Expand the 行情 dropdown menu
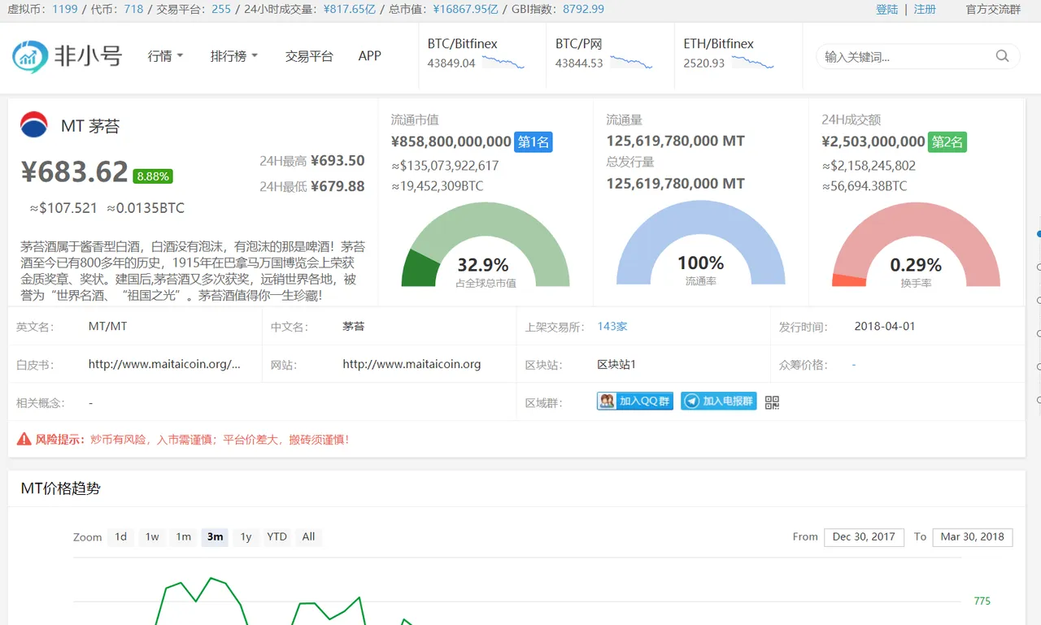1041x625 pixels. coord(166,56)
